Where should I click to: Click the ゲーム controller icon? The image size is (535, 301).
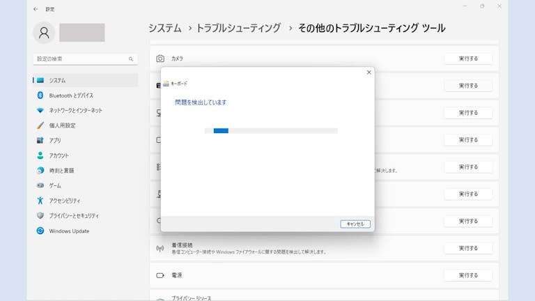click(x=40, y=185)
